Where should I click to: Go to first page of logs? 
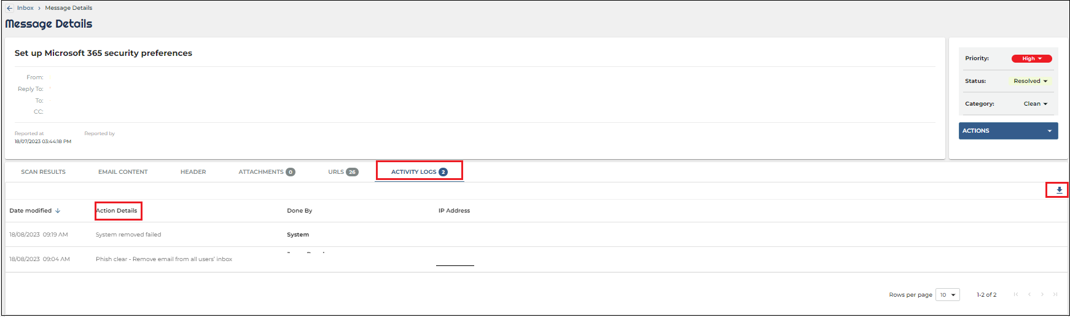click(x=1016, y=295)
